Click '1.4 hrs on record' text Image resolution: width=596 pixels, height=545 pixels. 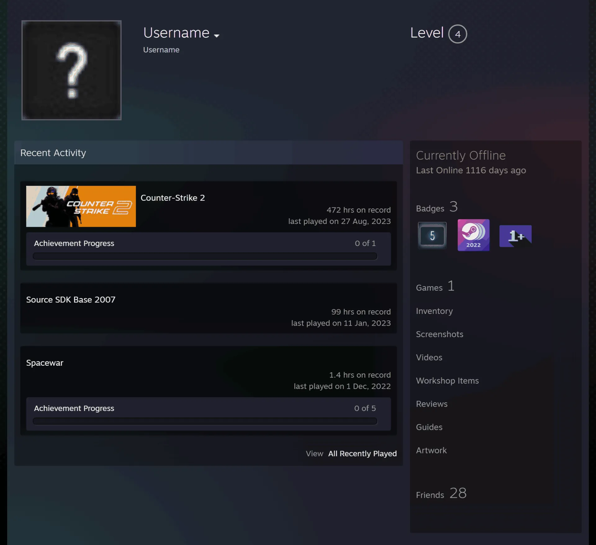coord(360,375)
